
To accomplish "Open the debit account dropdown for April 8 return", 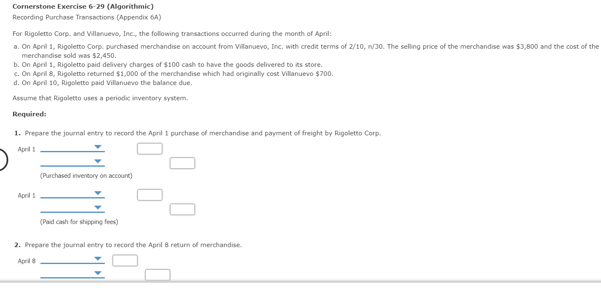I will (x=97, y=258).
